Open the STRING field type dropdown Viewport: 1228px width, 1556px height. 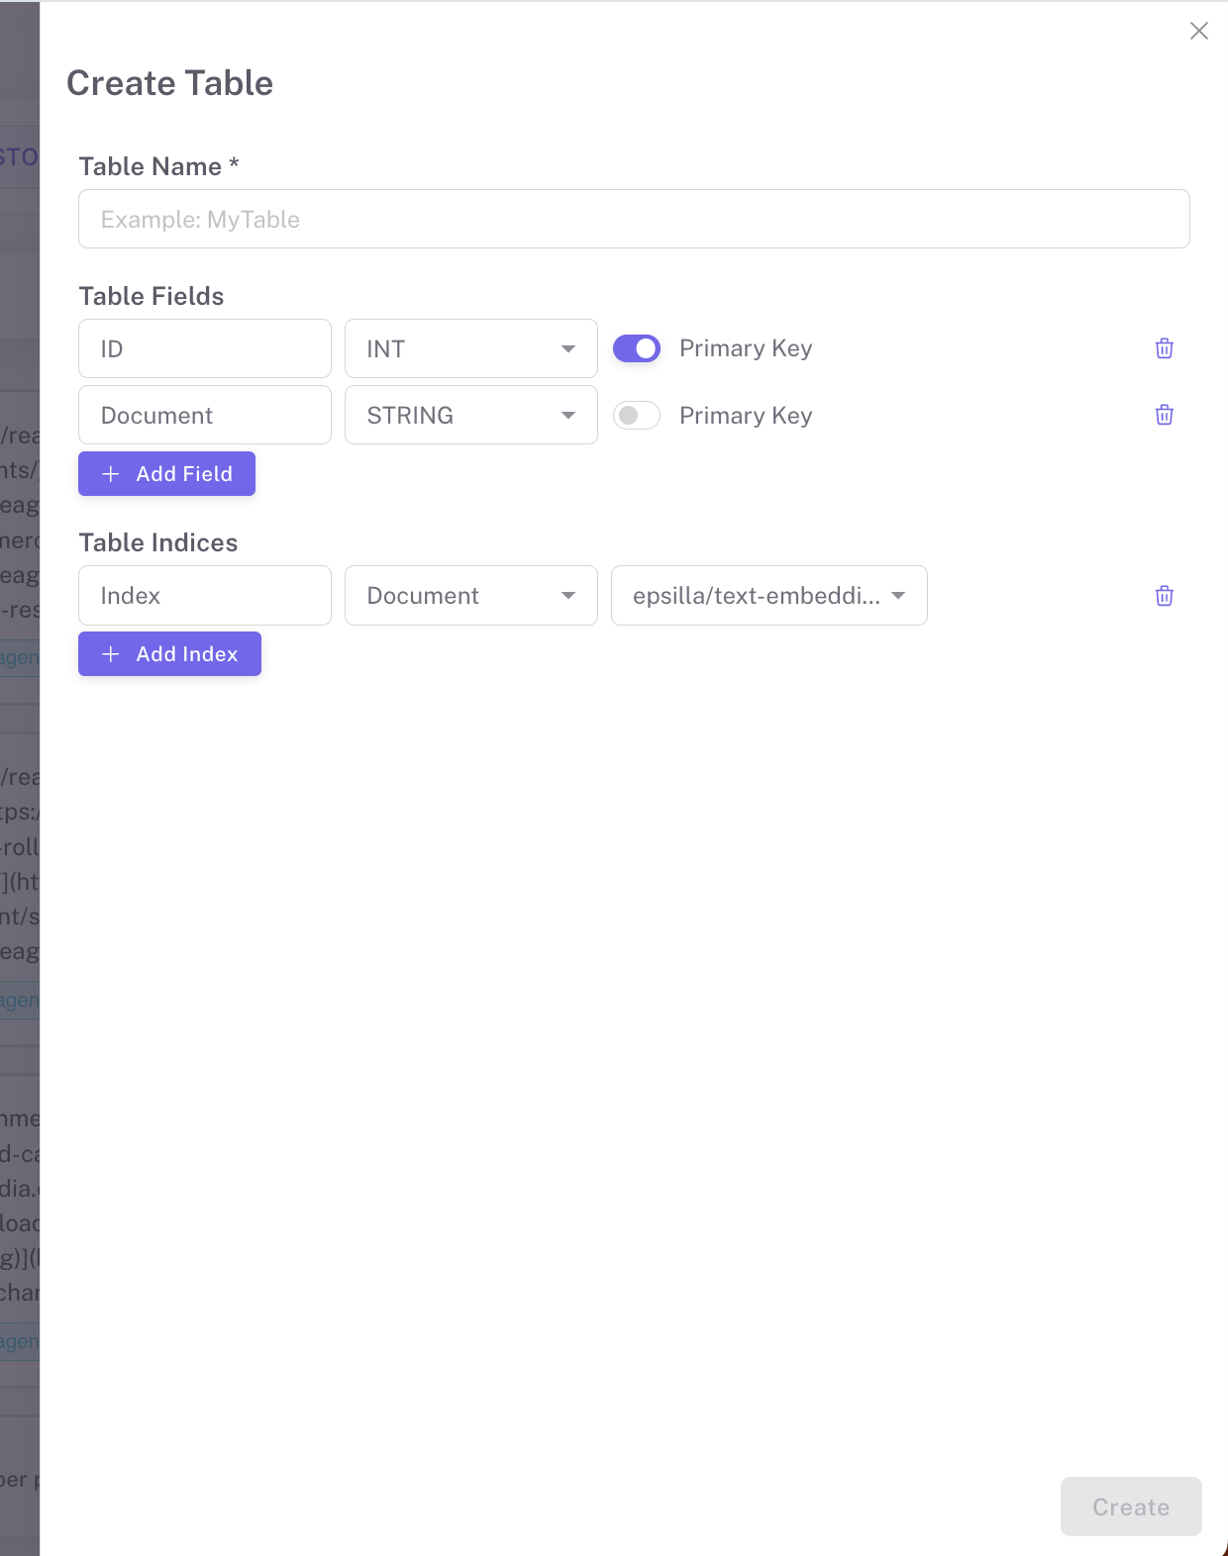coord(470,416)
